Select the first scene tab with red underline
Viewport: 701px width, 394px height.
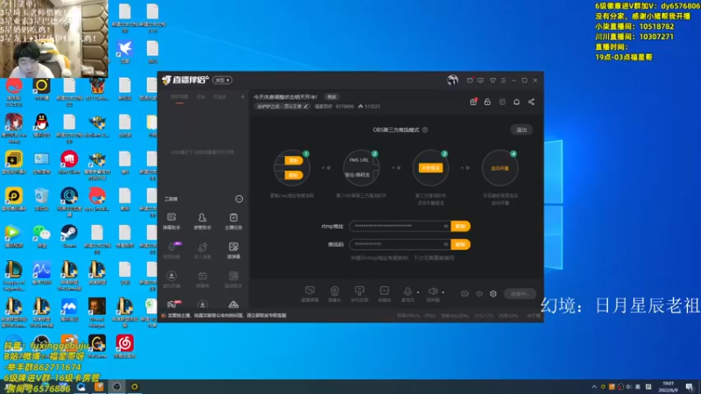pos(180,97)
